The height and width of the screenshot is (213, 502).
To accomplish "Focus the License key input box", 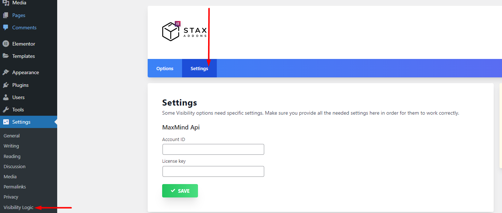I will pyautogui.click(x=213, y=171).
